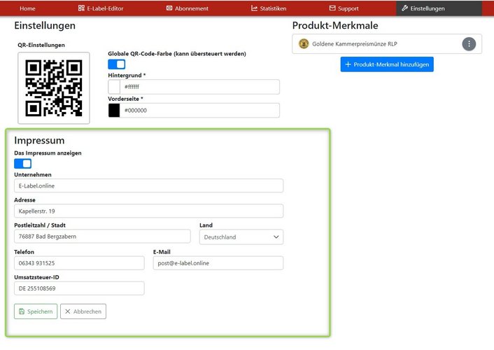Viewport: 494px width, 350px height.
Task: Open three-dot menu for Goldene Kammerpreismünze
Action: pos(469,44)
